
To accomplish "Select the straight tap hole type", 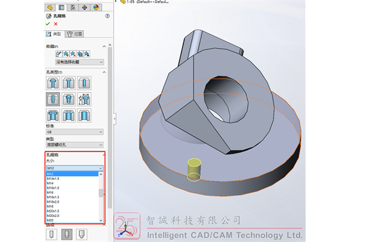I will pos(53,99).
